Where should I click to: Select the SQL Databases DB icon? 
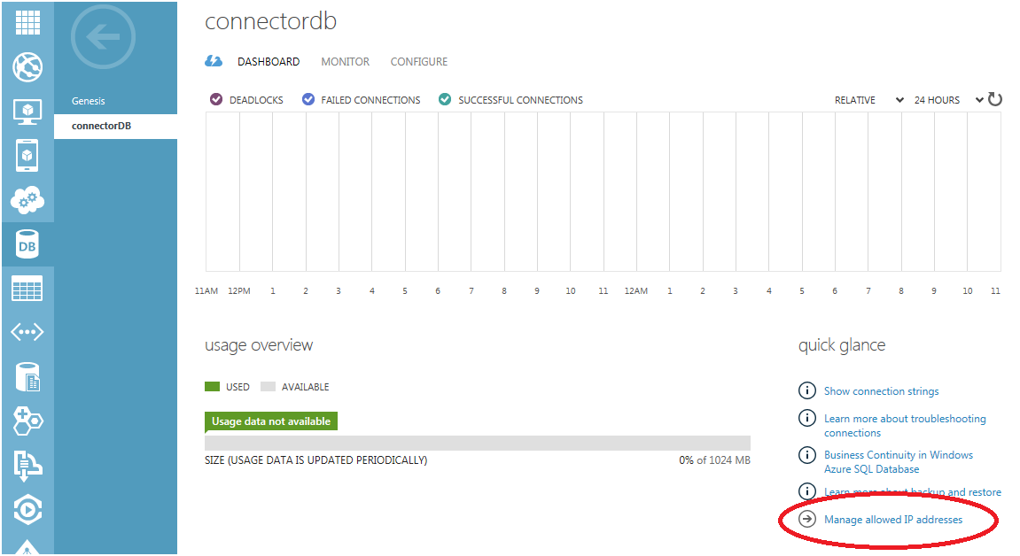click(x=27, y=245)
